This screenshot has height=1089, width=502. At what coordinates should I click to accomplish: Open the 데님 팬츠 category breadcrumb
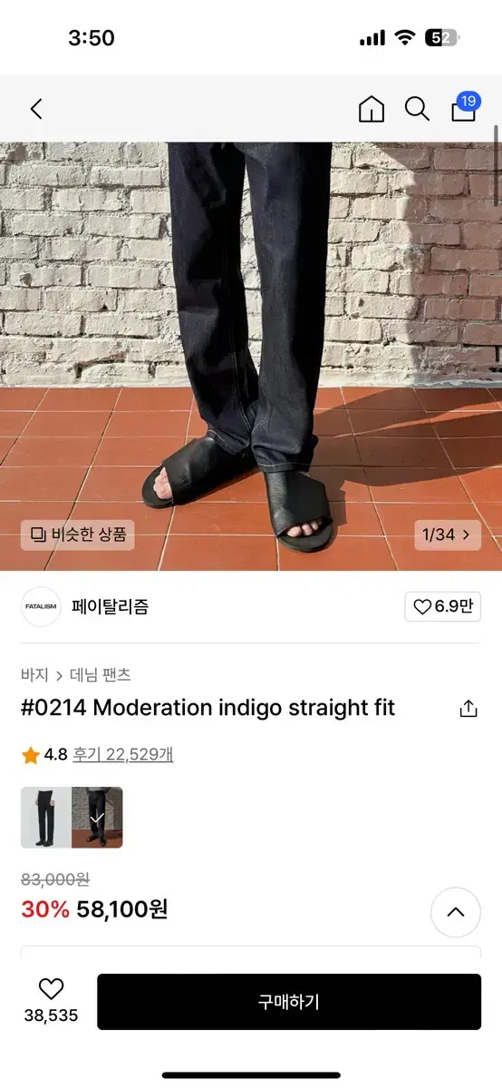[101, 675]
